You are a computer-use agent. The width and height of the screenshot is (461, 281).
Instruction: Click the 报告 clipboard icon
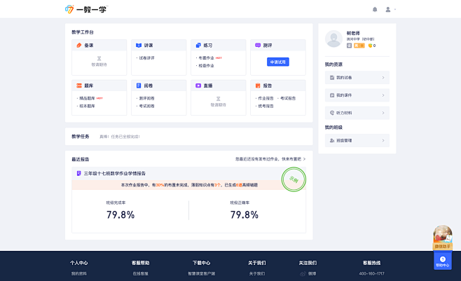(258, 85)
